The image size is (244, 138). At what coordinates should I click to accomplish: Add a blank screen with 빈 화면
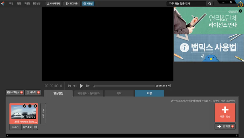pyautogui.click(x=225, y=126)
